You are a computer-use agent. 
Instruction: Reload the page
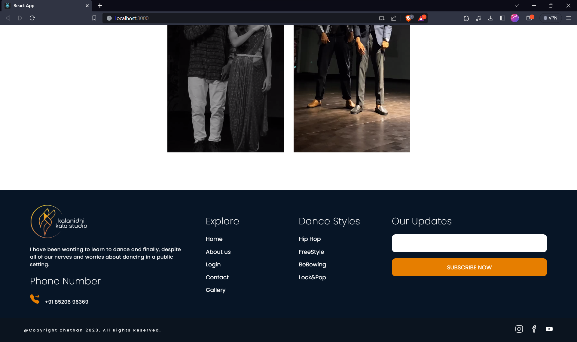[x=32, y=18]
